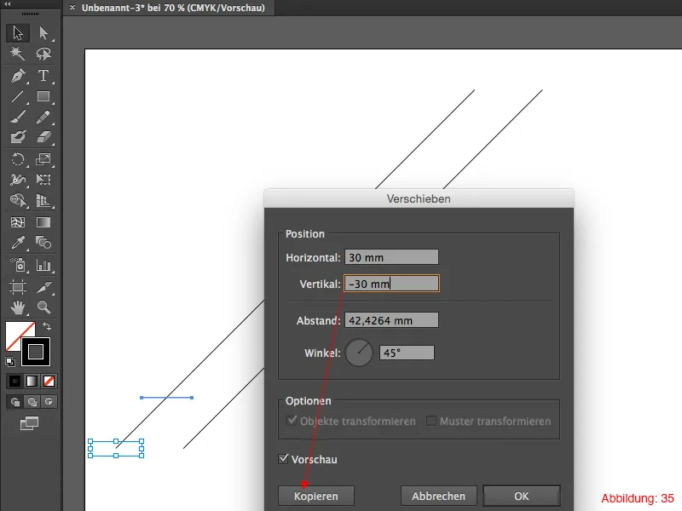The height and width of the screenshot is (511, 682).
Task: Select the Slice tool
Action: 43,287
